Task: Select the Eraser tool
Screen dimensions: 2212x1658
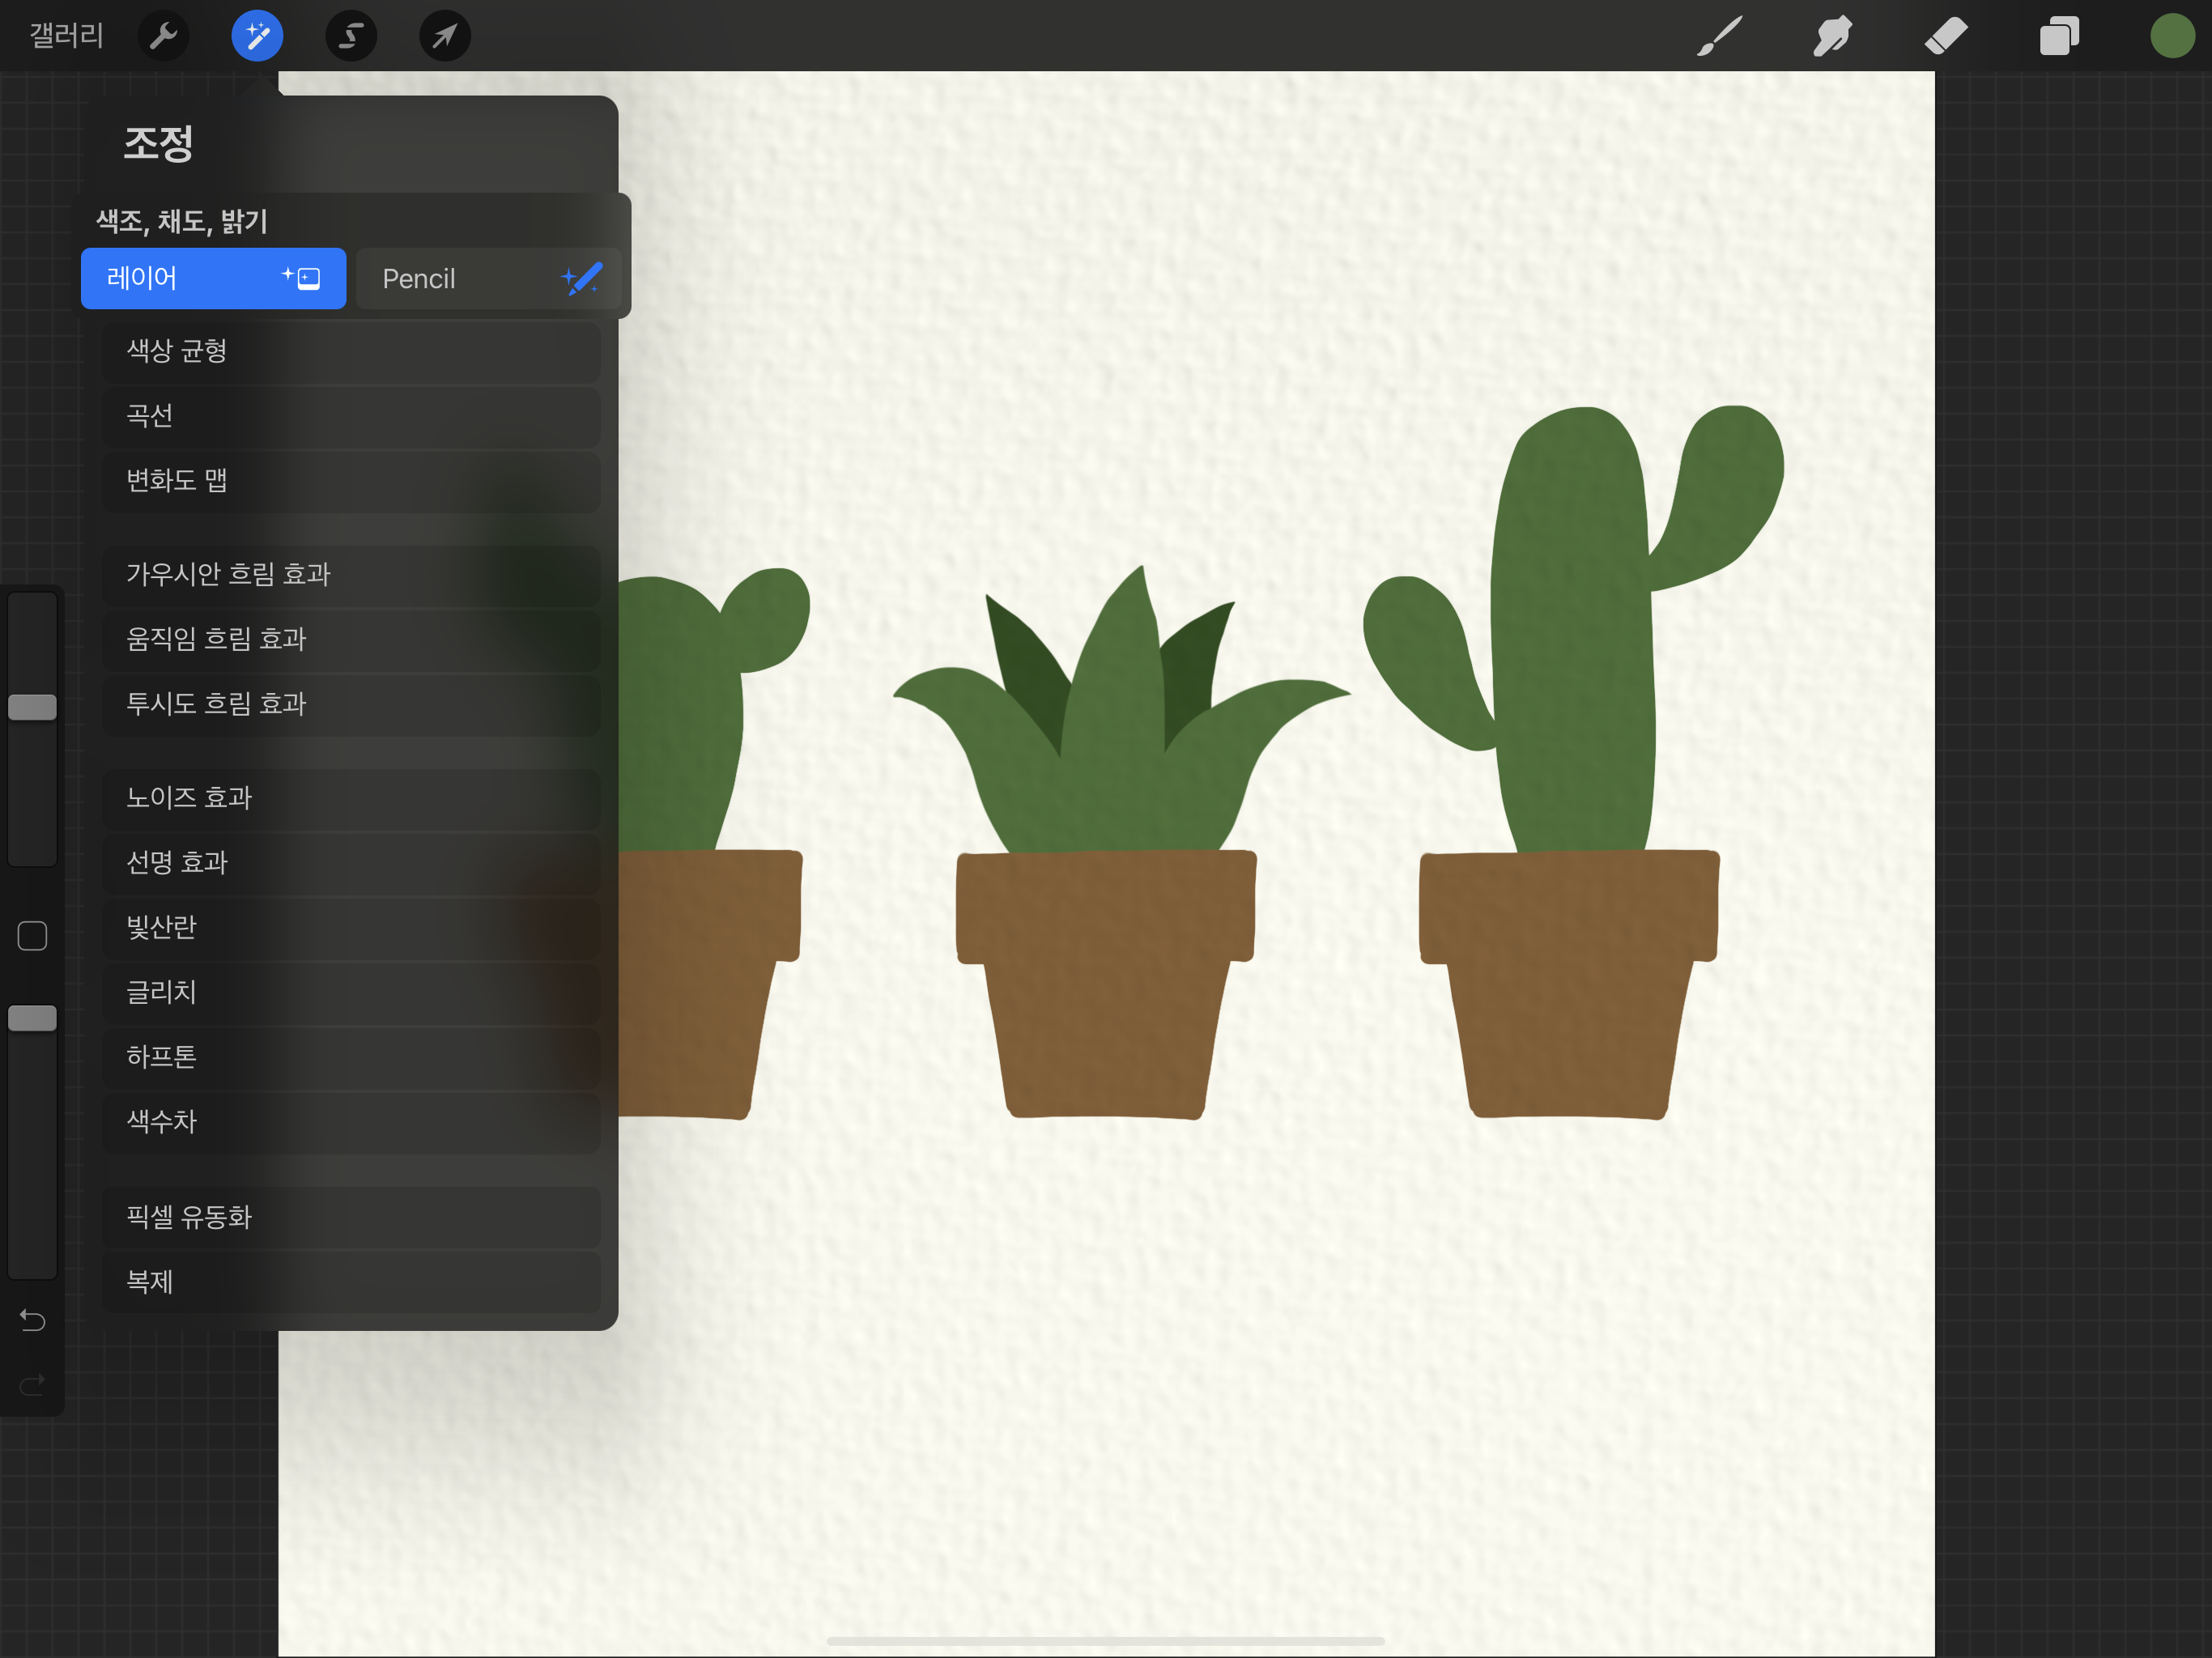Action: point(1946,36)
